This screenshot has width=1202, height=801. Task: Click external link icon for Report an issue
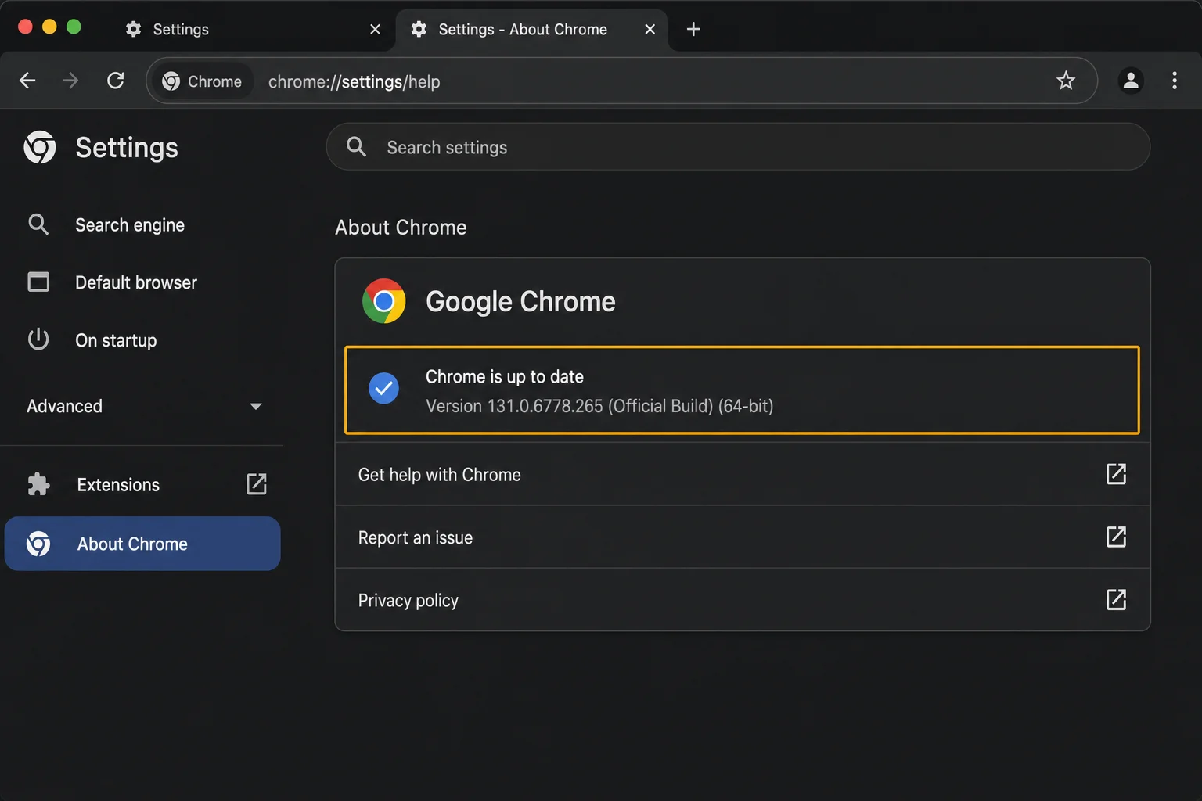(1116, 537)
